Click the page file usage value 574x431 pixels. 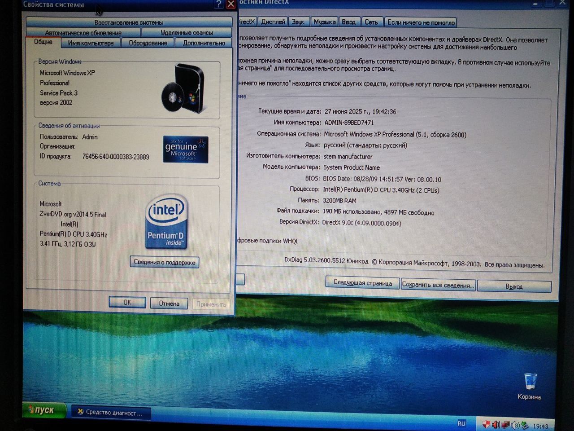point(378,212)
